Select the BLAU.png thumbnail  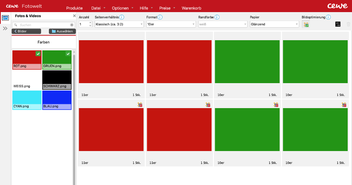pos(57,100)
